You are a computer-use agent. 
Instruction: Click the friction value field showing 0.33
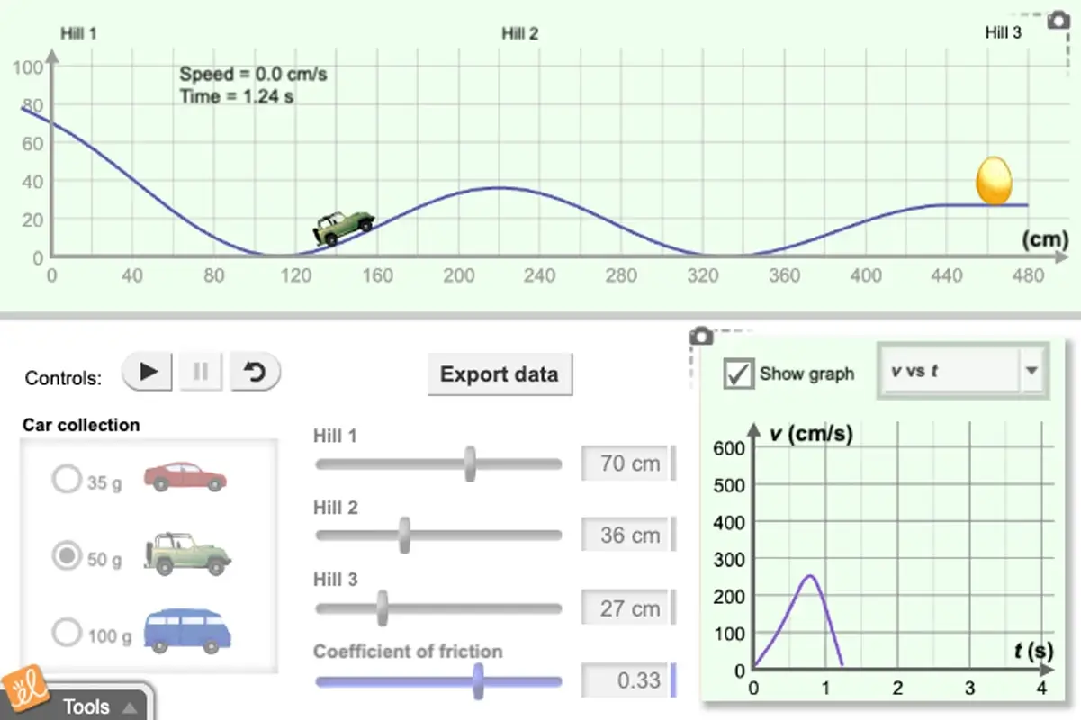click(x=626, y=681)
